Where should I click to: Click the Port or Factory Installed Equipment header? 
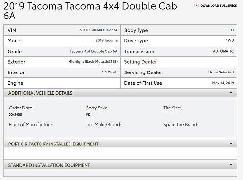click(x=120, y=144)
